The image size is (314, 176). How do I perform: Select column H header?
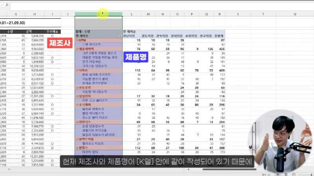click(x=35, y=14)
